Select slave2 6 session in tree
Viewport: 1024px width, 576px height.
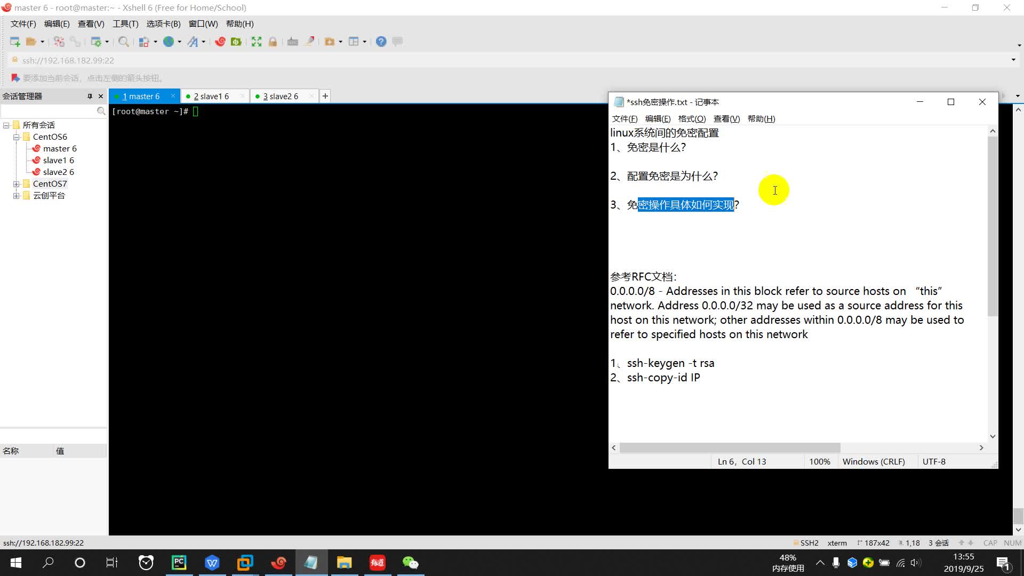(x=59, y=172)
